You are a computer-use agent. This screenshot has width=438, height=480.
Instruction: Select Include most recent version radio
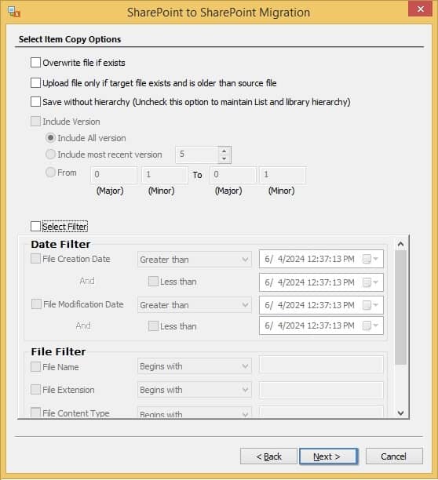pos(50,154)
